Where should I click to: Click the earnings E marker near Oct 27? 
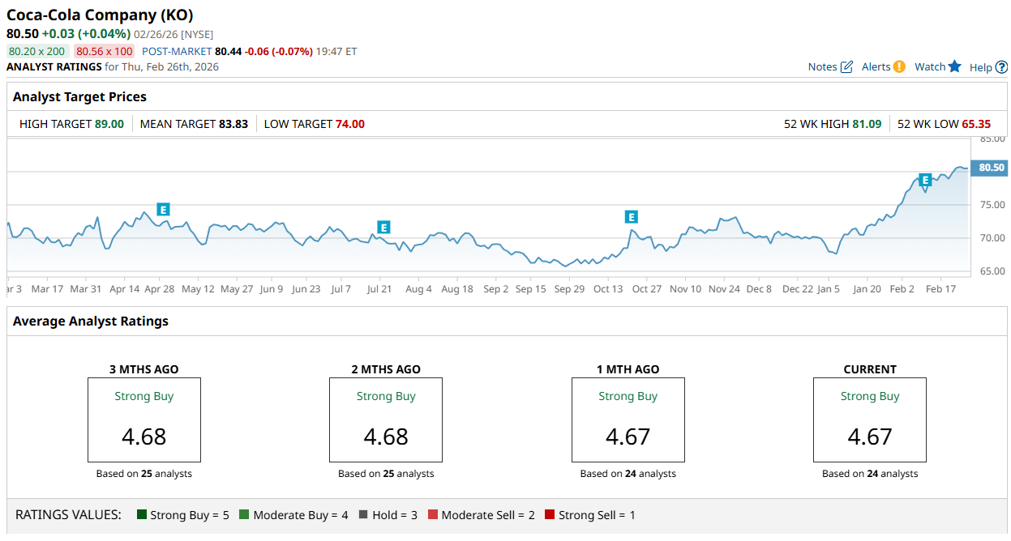631,216
